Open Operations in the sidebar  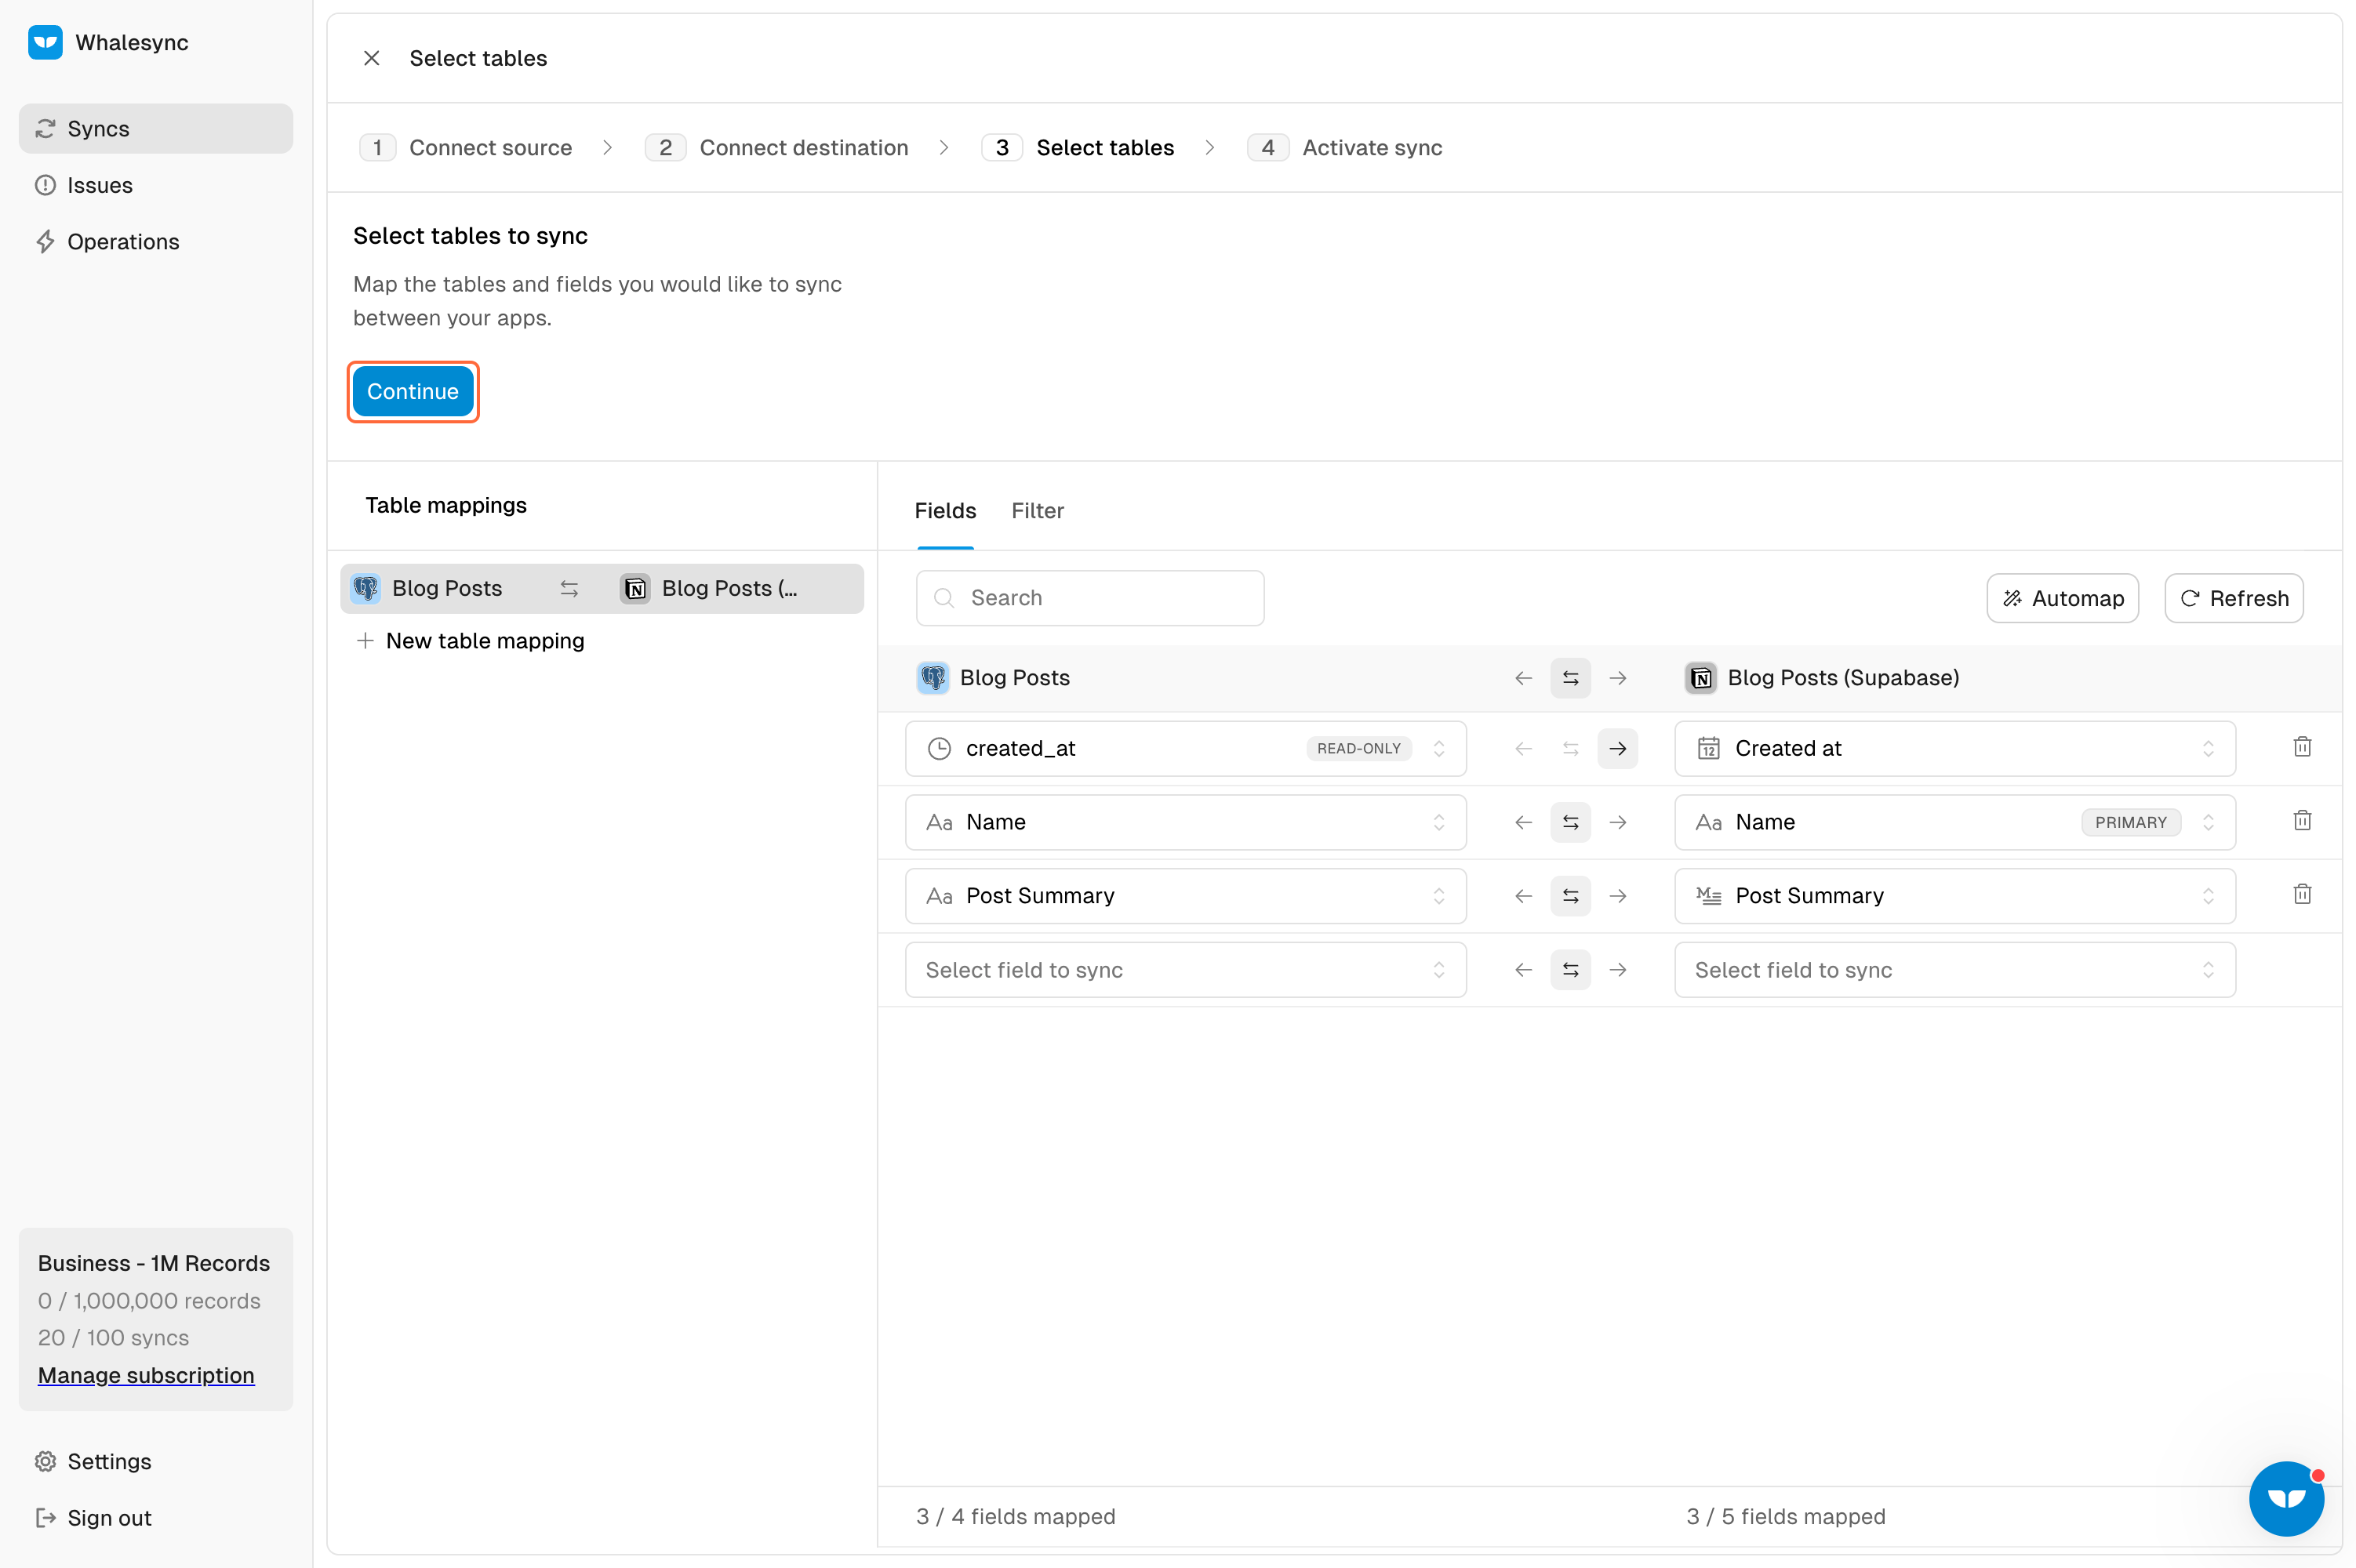pyautogui.click(x=156, y=241)
